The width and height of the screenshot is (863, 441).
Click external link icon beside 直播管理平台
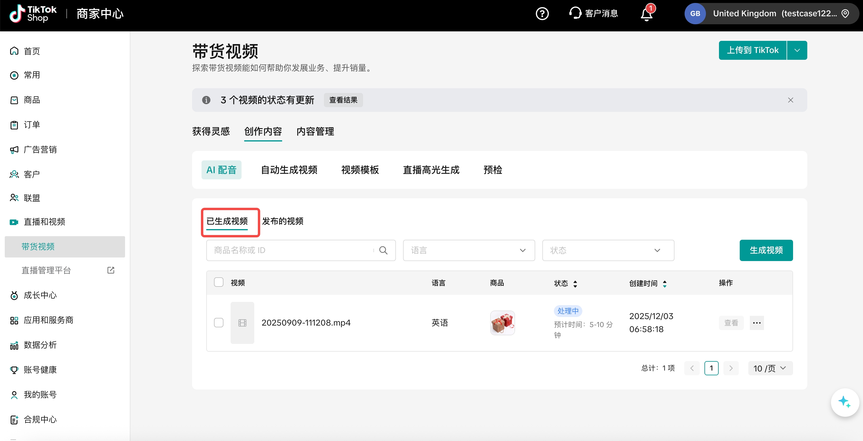(111, 270)
